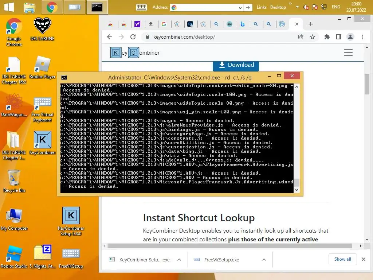The height and width of the screenshot is (280, 373).
Task: Open File Explorer from the taskbar
Action: point(30,7)
